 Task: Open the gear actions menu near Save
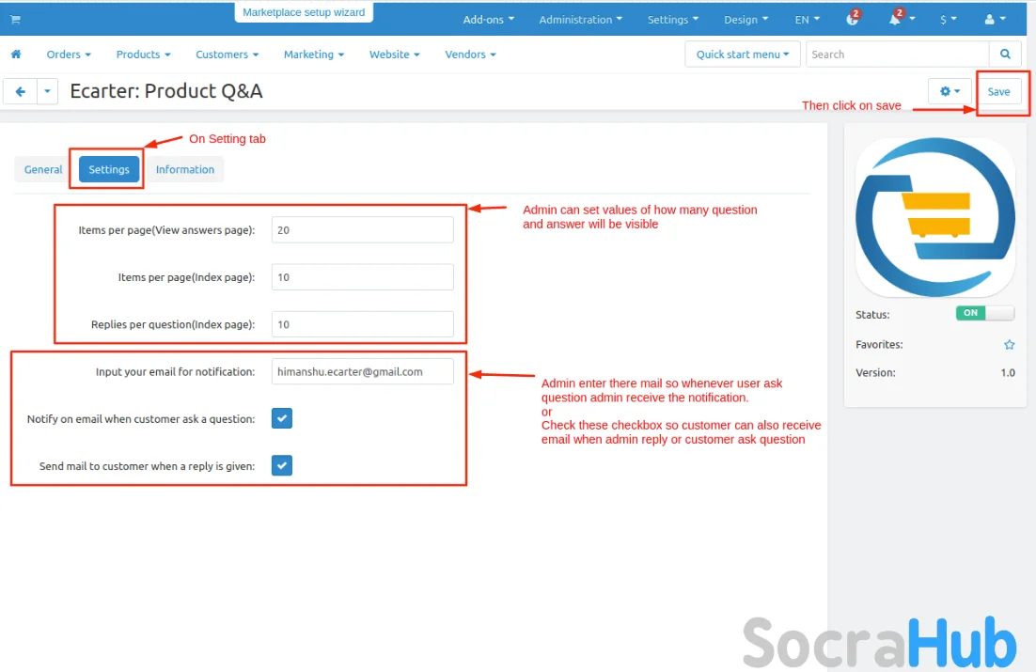click(x=950, y=91)
